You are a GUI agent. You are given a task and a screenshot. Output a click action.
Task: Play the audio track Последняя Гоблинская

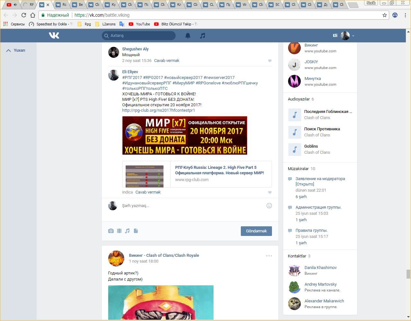click(294, 115)
